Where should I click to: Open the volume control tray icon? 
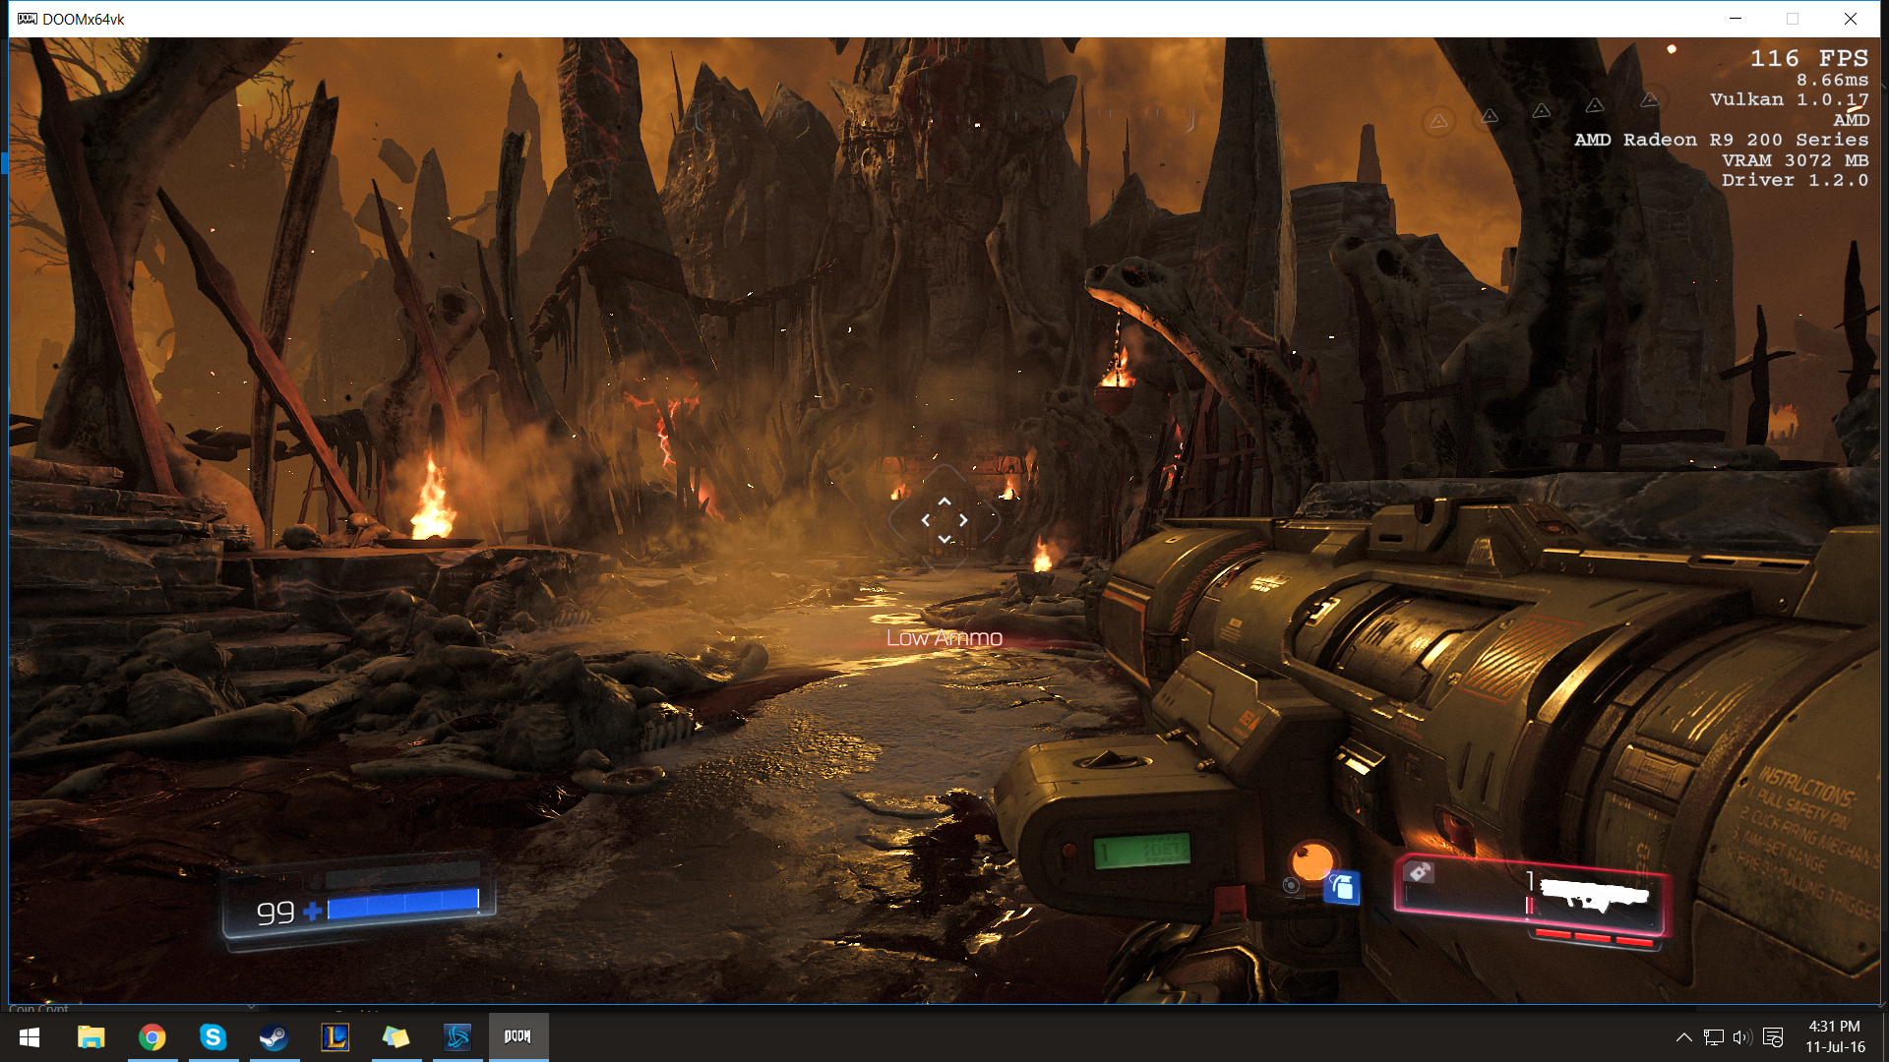click(1742, 1037)
